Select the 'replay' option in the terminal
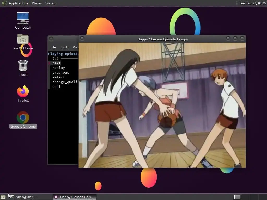The image size is (267, 200). (59, 68)
